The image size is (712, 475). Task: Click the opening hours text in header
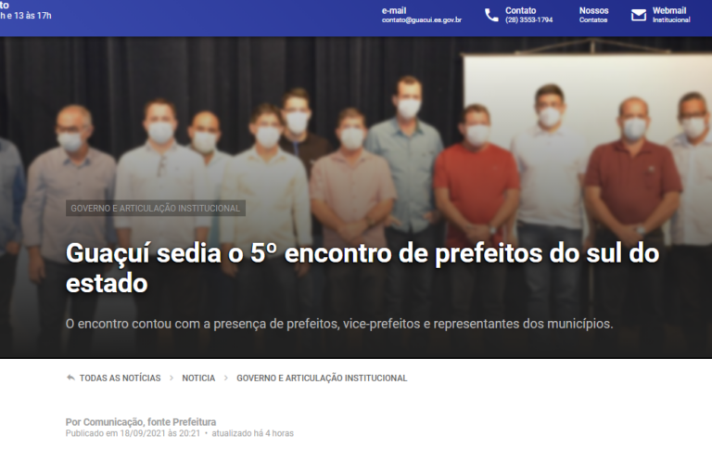[26, 16]
